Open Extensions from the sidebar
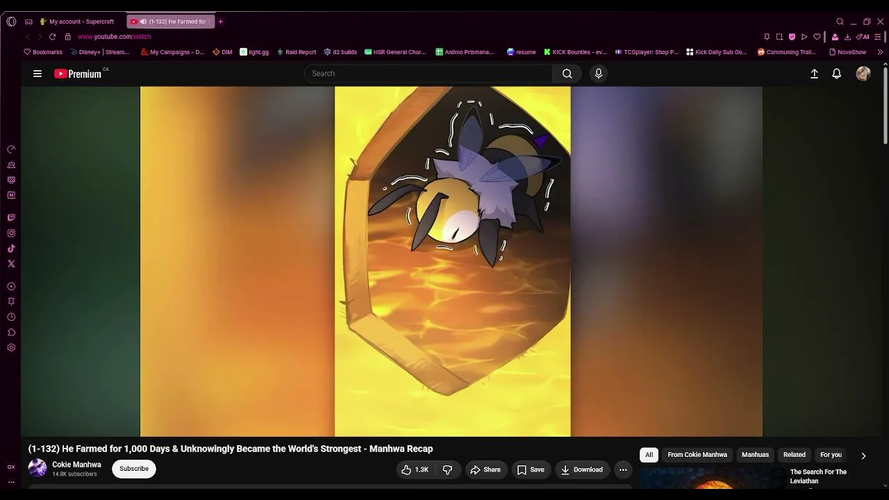889x500 pixels. tap(11, 332)
